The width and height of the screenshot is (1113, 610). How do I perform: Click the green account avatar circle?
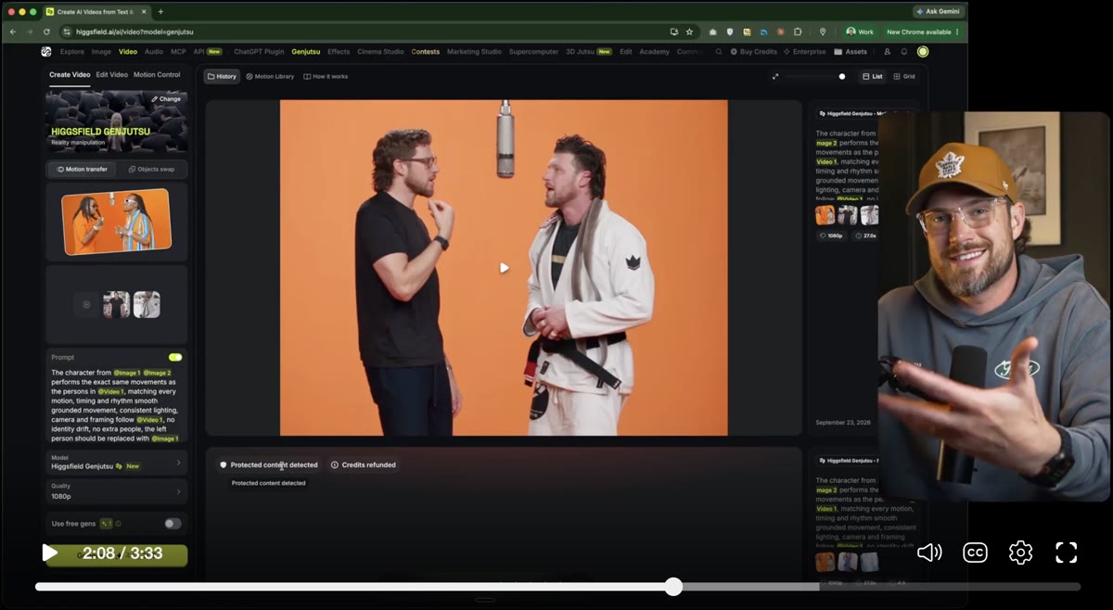tap(923, 52)
